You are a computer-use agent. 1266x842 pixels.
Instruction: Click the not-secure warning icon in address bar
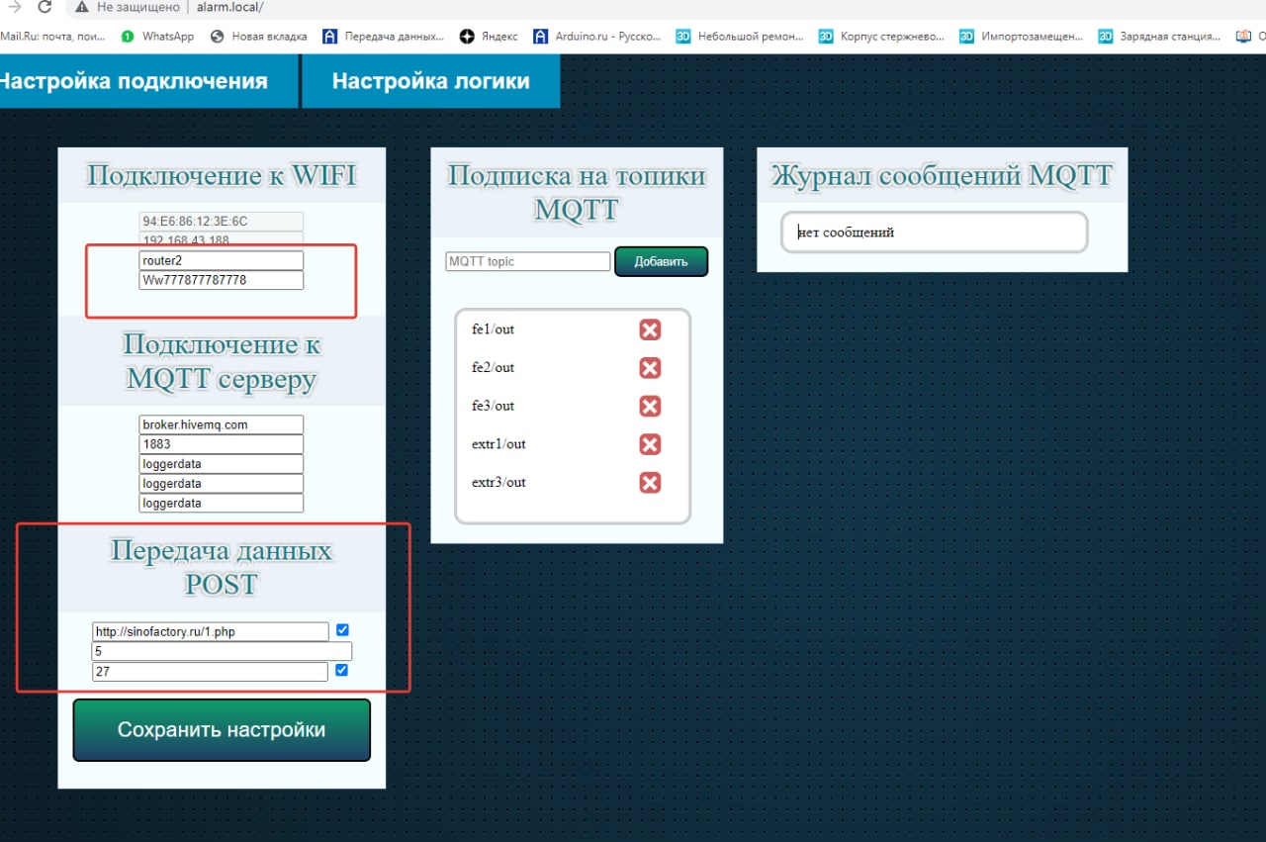tap(81, 7)
